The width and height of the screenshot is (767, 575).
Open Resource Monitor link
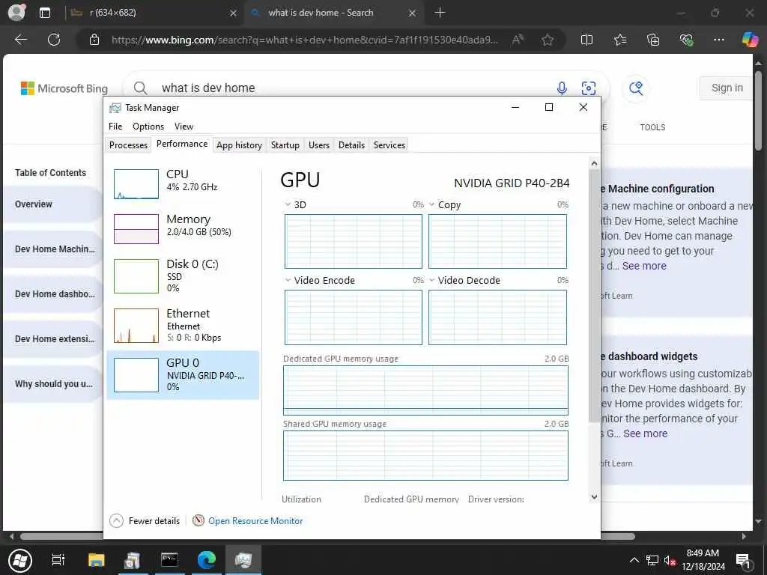pyautogui.click(x=255, y=521)
